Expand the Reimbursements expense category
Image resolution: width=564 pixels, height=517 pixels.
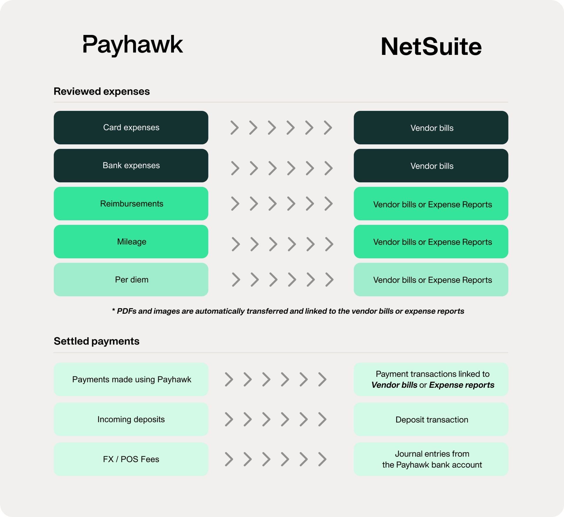click(131, 207)
